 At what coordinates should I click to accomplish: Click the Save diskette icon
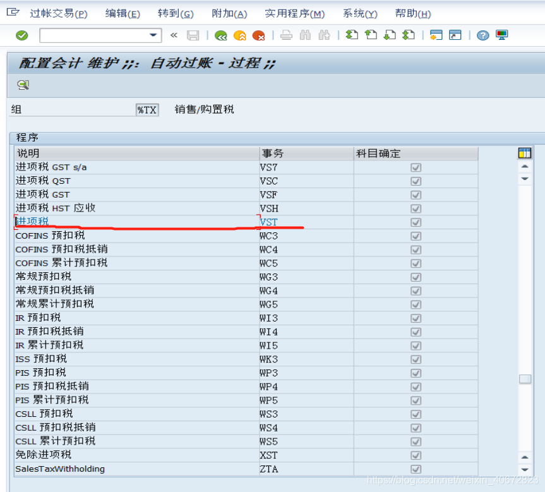193,35
